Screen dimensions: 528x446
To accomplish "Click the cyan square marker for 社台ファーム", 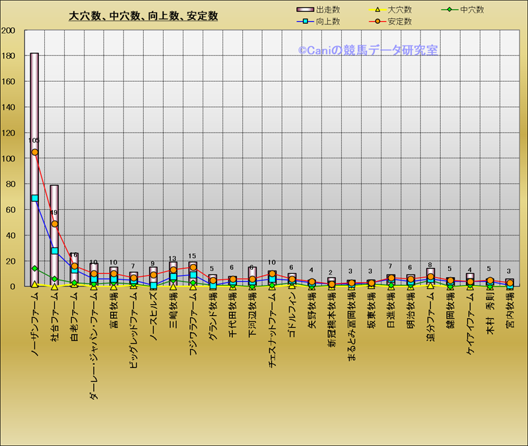I will (54, 251).
